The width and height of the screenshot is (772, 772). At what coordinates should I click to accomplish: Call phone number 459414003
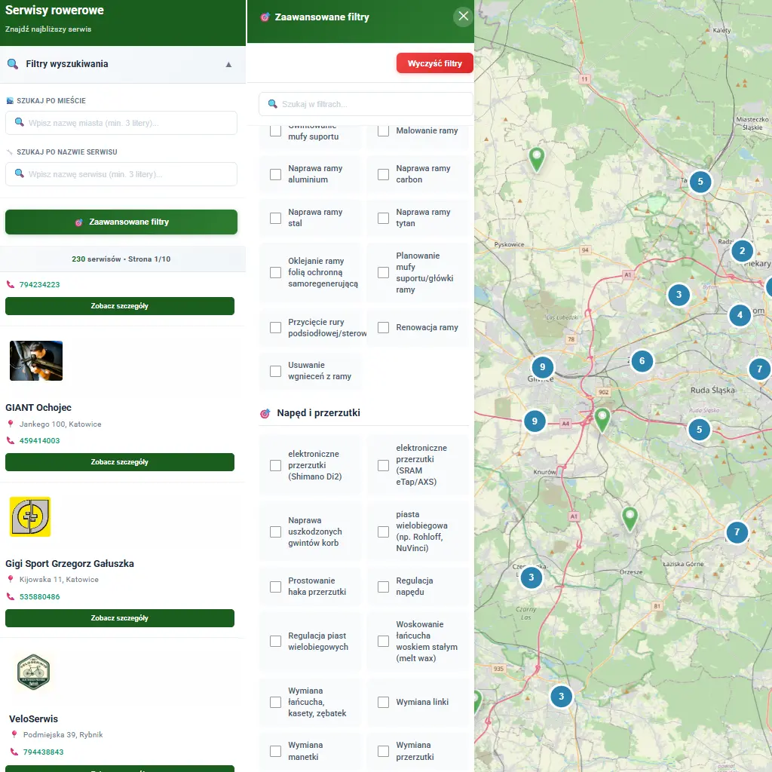(x=39, y=440)
